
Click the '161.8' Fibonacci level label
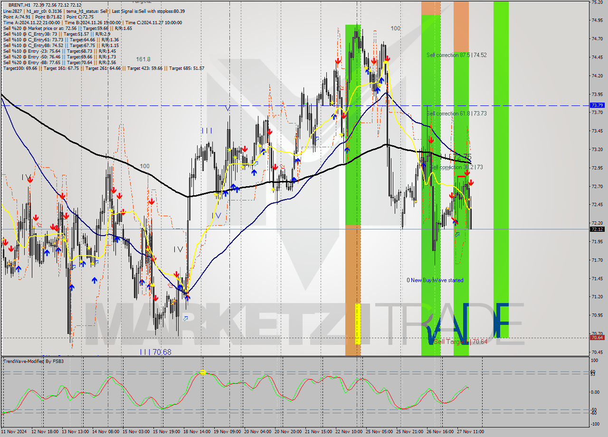point(143,59)
